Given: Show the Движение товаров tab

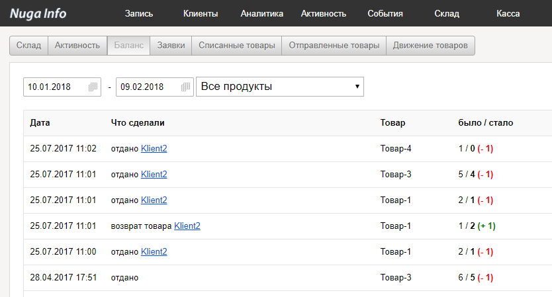Looking at the screenshot, I should point(430,45).
